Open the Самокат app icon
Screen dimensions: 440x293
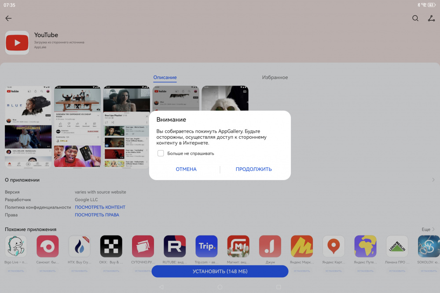point(48,246)
